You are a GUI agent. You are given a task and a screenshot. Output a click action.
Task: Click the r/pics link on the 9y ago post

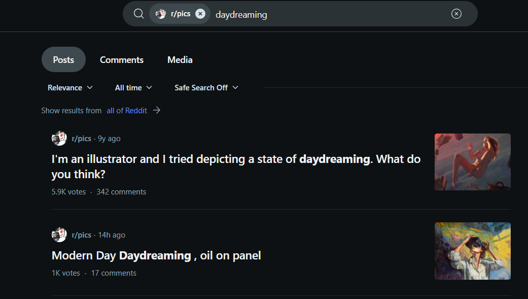(x=82, y=138)
